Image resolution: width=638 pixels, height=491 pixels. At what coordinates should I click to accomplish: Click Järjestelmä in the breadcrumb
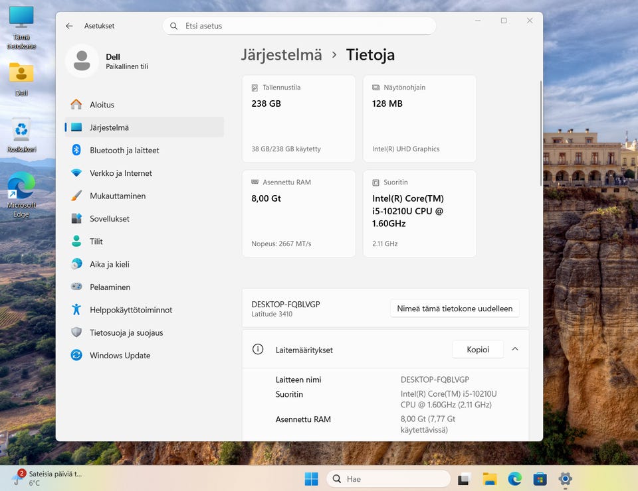pyautogui.click(x=281, y=55)
